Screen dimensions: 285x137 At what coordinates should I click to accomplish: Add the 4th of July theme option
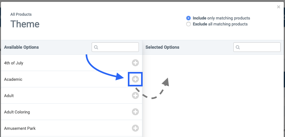(x=135, y=63)
